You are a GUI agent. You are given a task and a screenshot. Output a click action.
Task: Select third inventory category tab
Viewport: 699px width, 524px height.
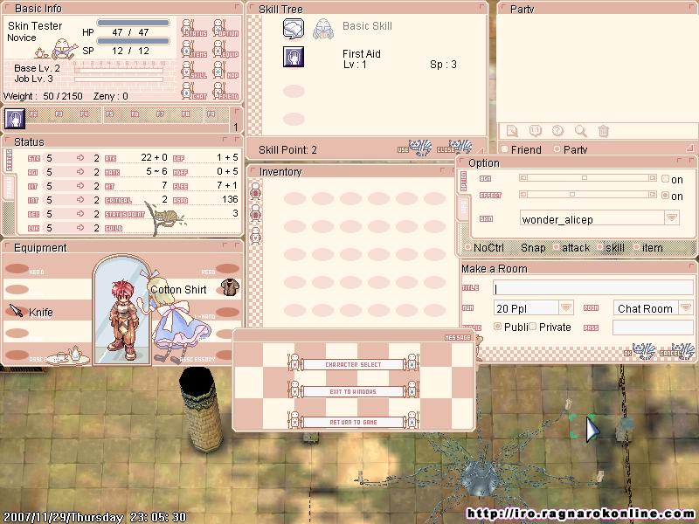255,236
